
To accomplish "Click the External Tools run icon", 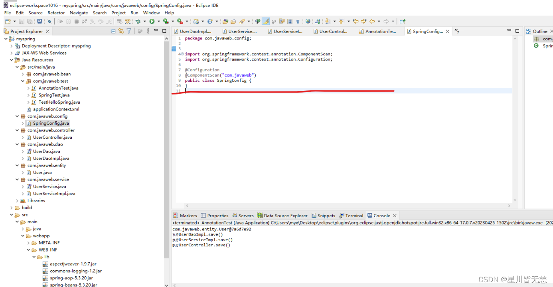I will tap(180, 21).
